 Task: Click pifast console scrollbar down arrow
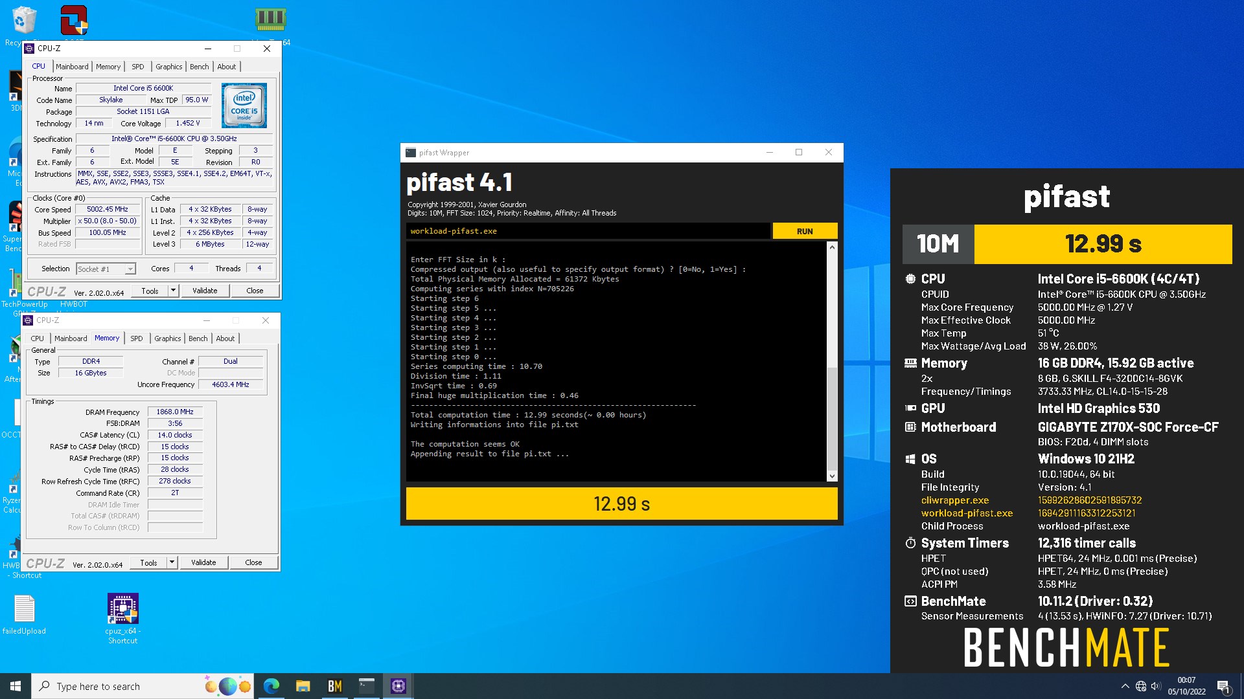click(832, 476)
